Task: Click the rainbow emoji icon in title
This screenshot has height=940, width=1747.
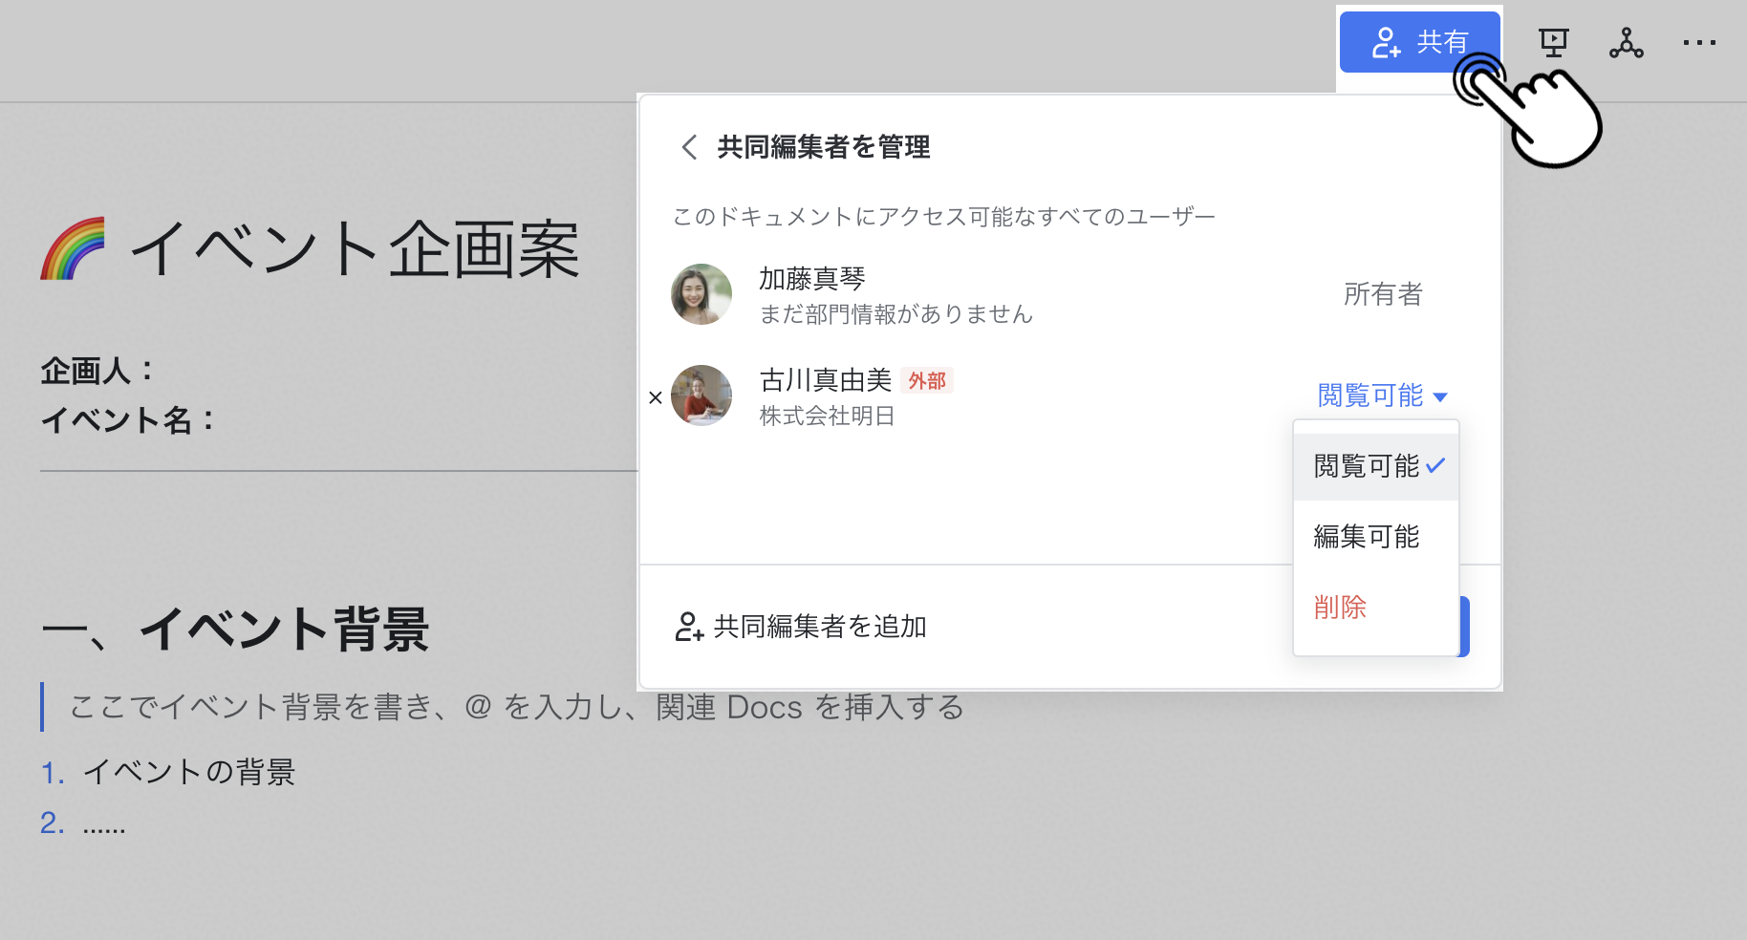Action: click(x=73, y=249)
